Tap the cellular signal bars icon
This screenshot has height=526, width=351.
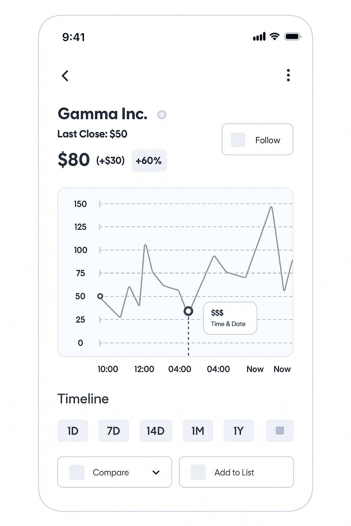pos(259,37)
